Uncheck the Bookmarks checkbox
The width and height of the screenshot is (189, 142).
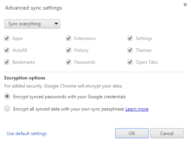[x=7, y=62]
